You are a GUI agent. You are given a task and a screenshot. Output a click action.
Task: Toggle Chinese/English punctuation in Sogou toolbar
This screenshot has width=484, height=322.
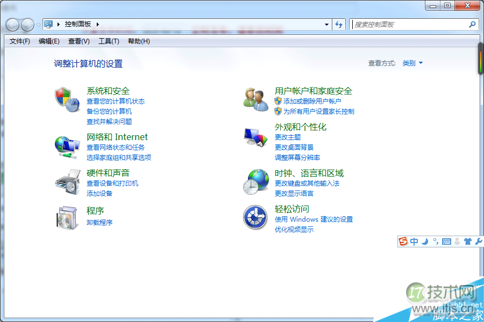click(435, 241)
